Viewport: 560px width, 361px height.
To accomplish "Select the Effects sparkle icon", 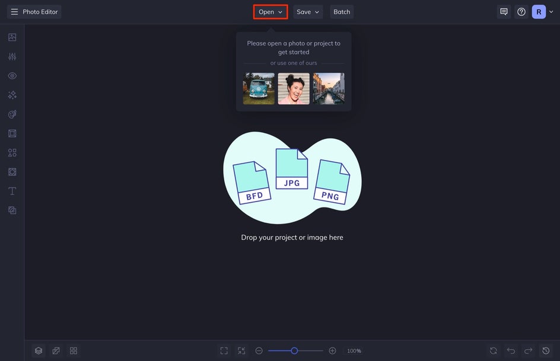I will point(12,95).
